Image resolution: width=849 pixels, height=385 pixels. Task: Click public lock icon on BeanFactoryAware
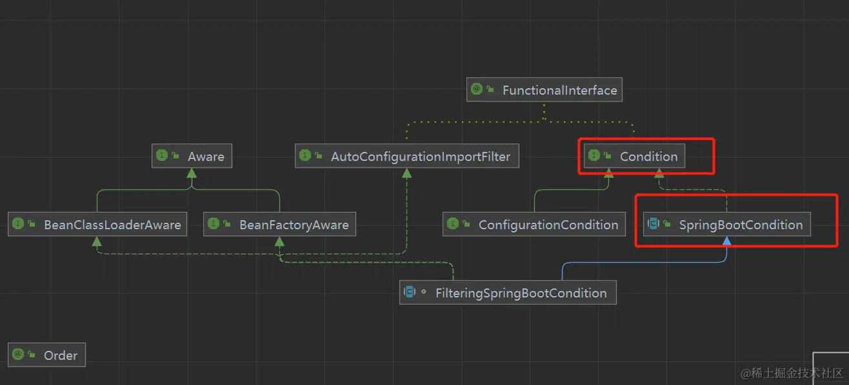227,224
